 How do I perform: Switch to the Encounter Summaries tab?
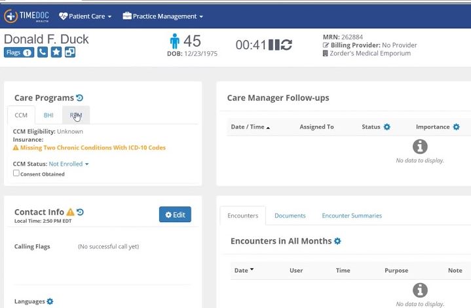tap(352, 216)
